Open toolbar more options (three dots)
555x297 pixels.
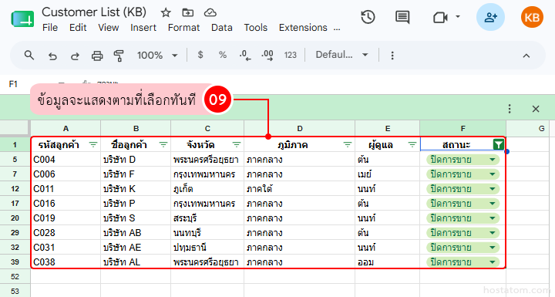(392, 56)
